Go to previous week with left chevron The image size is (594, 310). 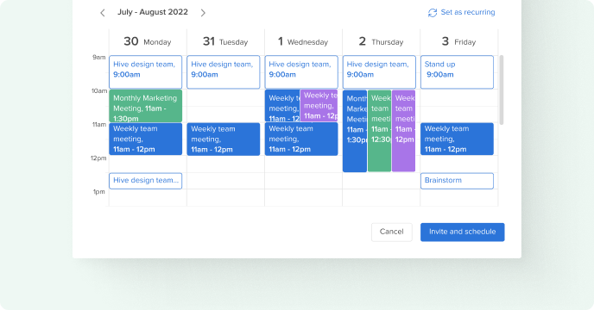pyautogui.click(x=102, y=13)
